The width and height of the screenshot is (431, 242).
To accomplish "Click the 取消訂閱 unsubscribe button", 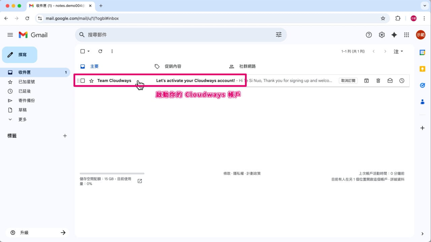I will click(x=348, y=80).
